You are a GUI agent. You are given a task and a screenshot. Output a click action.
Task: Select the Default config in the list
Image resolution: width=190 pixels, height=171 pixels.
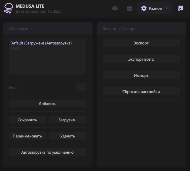41,43
